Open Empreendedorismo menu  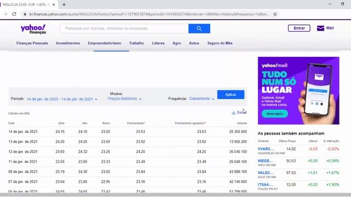(x=105, y=43)
